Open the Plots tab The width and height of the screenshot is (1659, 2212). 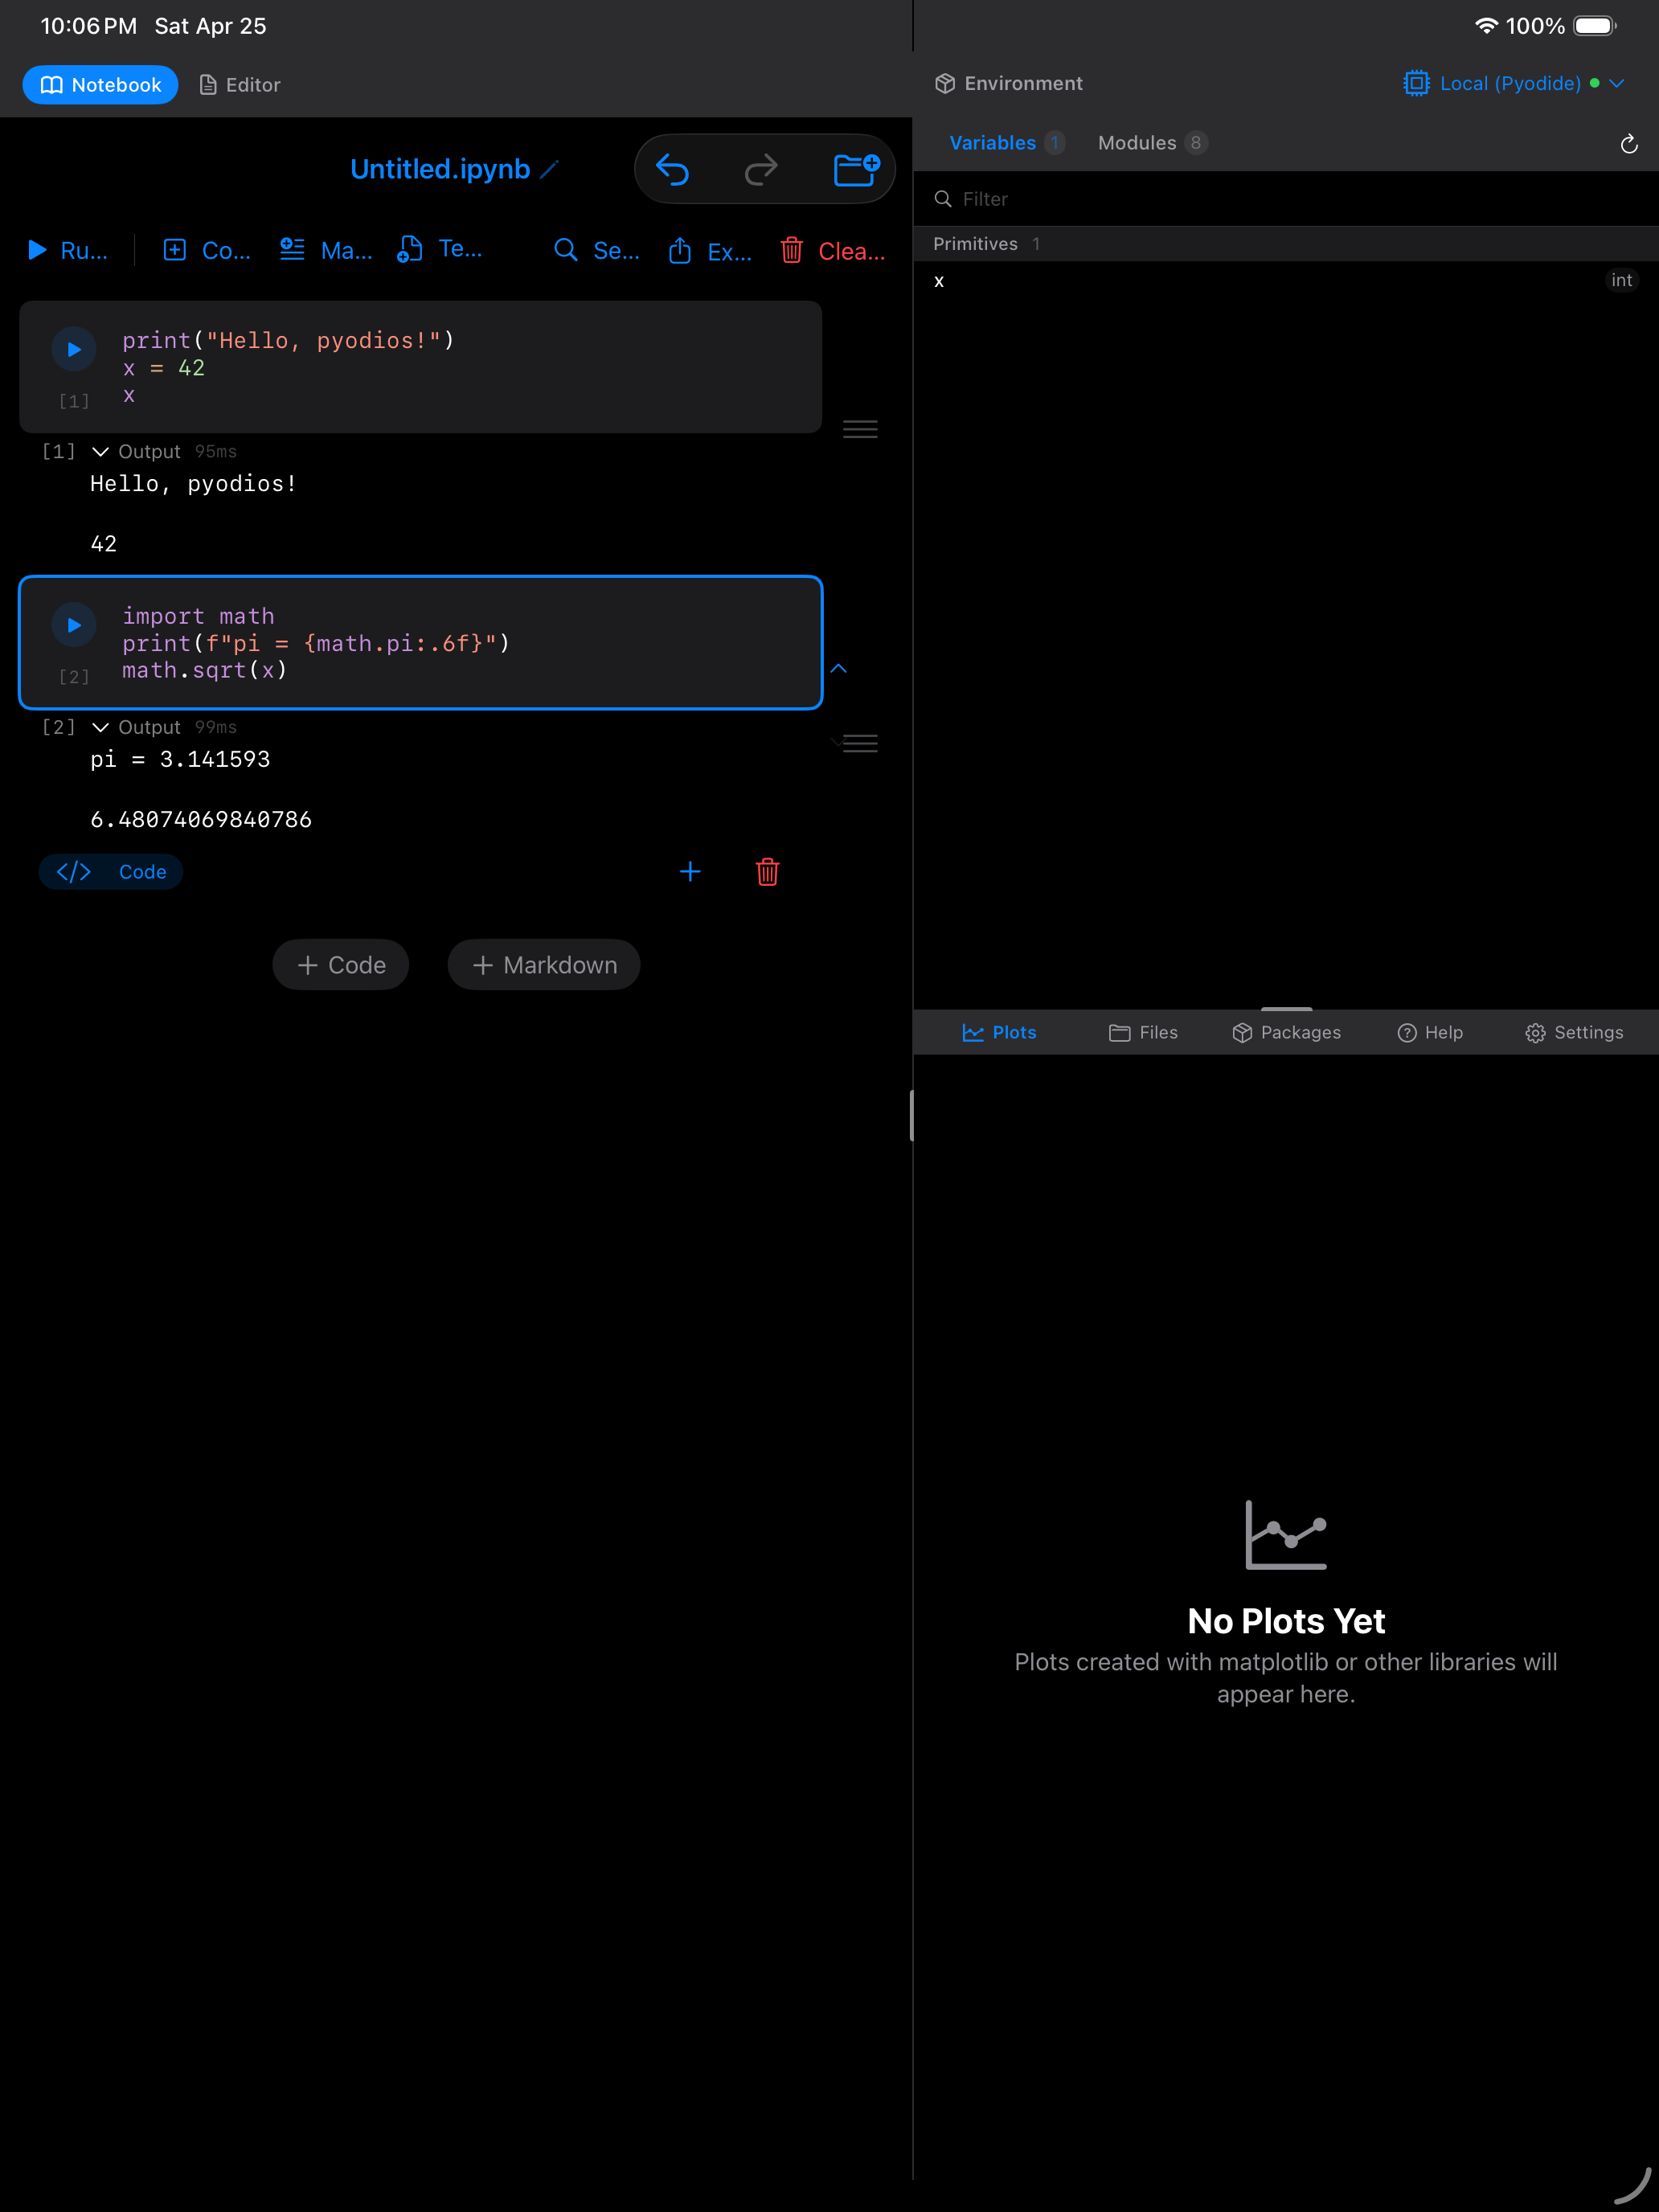click(999, 1032)
